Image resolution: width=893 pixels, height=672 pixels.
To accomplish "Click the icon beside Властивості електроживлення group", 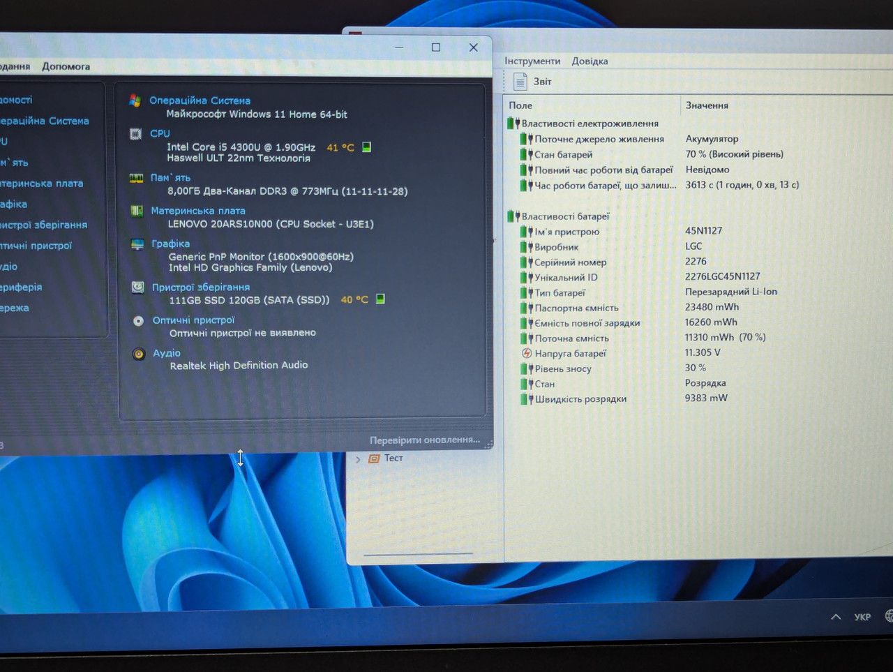I will 513,124.
